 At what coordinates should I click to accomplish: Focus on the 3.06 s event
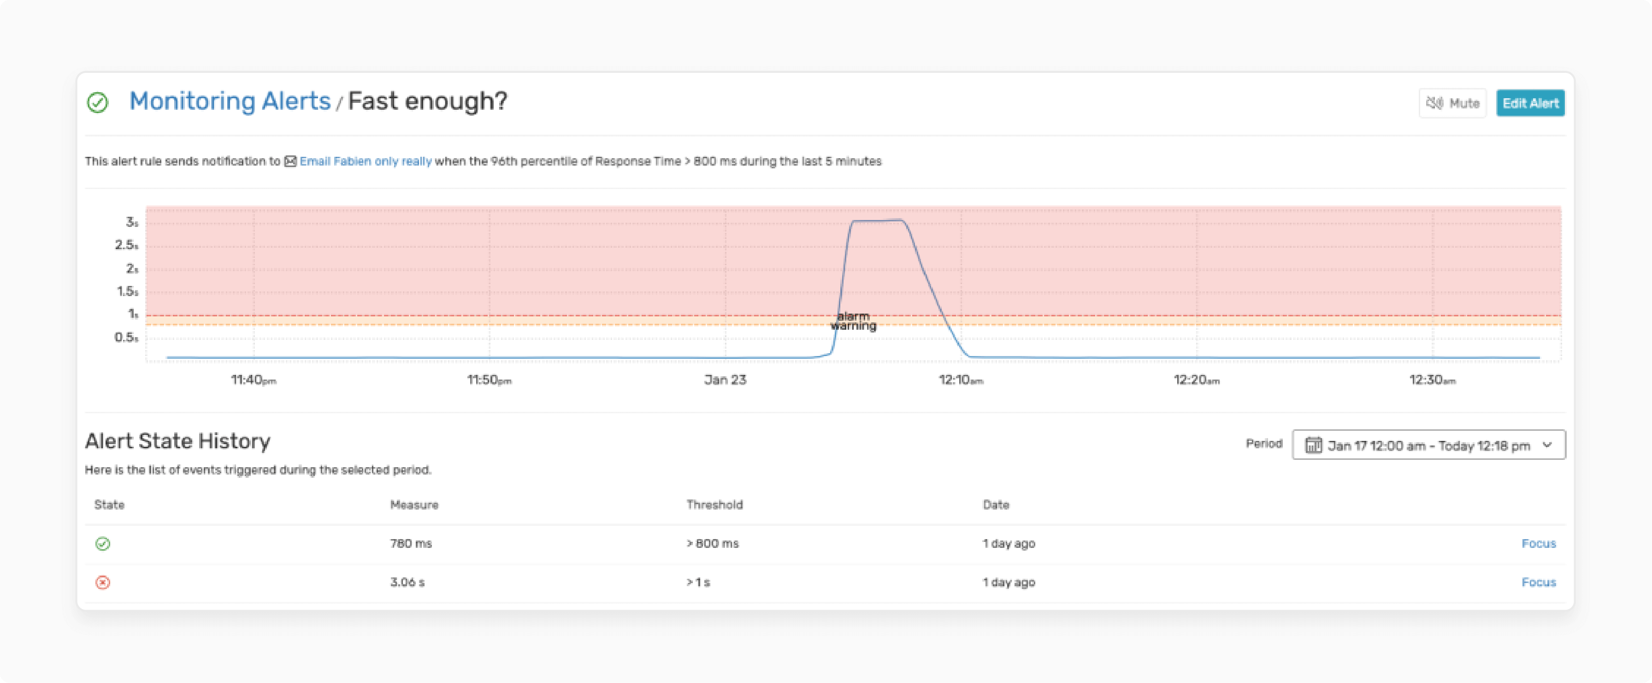1539,582
